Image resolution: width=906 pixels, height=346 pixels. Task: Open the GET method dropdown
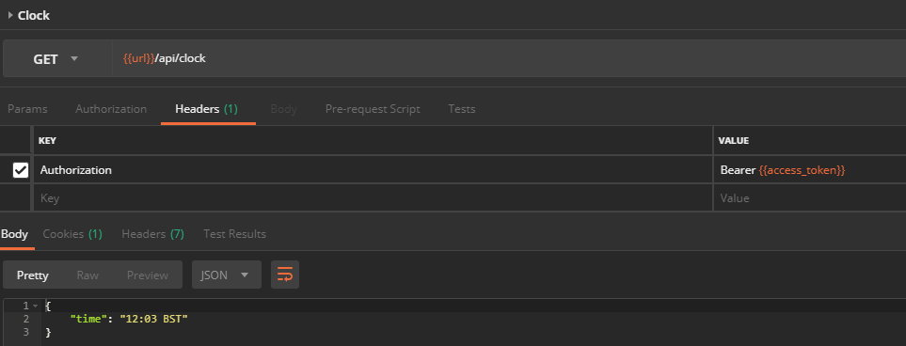click(56, 58)
